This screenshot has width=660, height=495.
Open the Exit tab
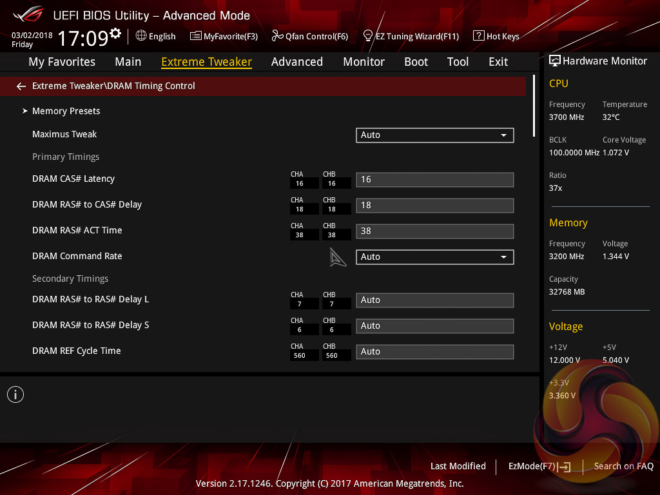tap(498, 62)
